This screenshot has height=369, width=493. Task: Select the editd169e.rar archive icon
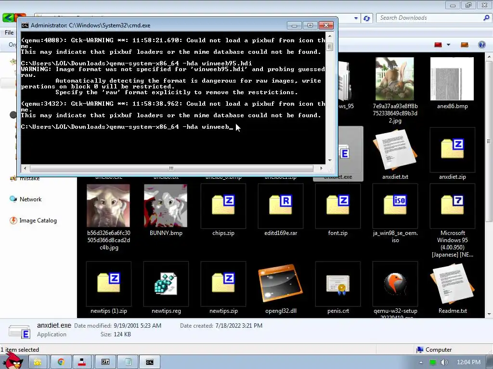pos(281,206)
